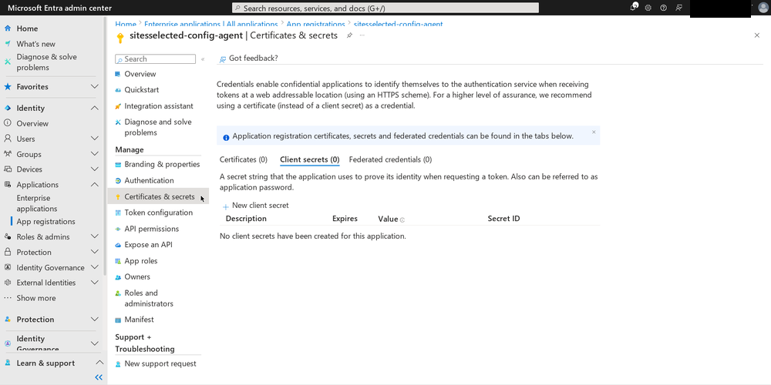This screenshot has height=385, width=771.
Task: Open Roles and administrators
Action: pyautogui.click(x=149, y=298)
